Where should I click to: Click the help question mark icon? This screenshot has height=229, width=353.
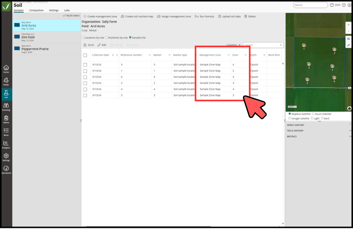[x=344, y=5]
